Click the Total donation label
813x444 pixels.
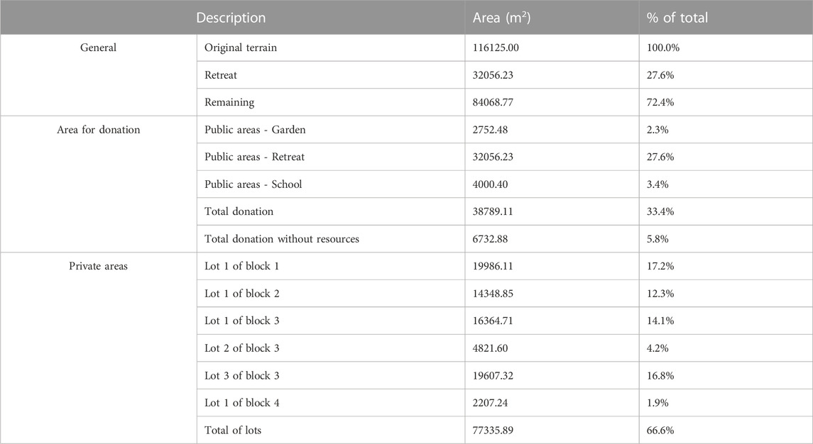click(x=239, y=211)
